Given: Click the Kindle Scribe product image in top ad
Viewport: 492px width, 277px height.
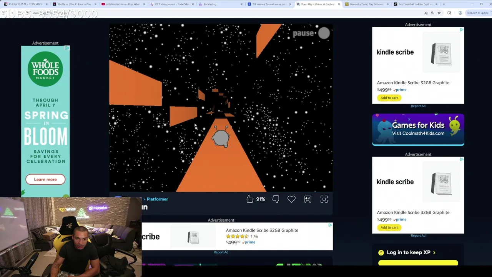Looking at the screenshot, I should pos(441,53).
